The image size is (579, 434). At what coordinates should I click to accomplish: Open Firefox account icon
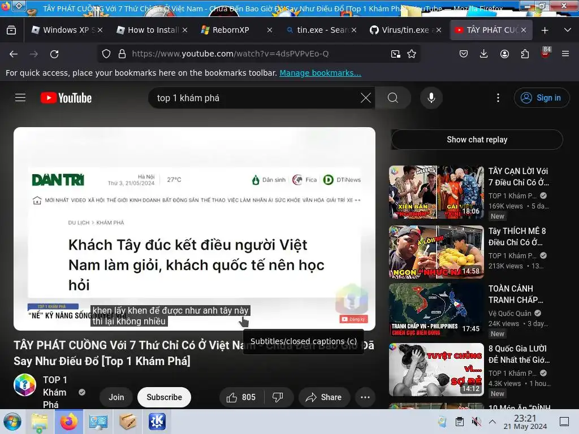point(504,54)
